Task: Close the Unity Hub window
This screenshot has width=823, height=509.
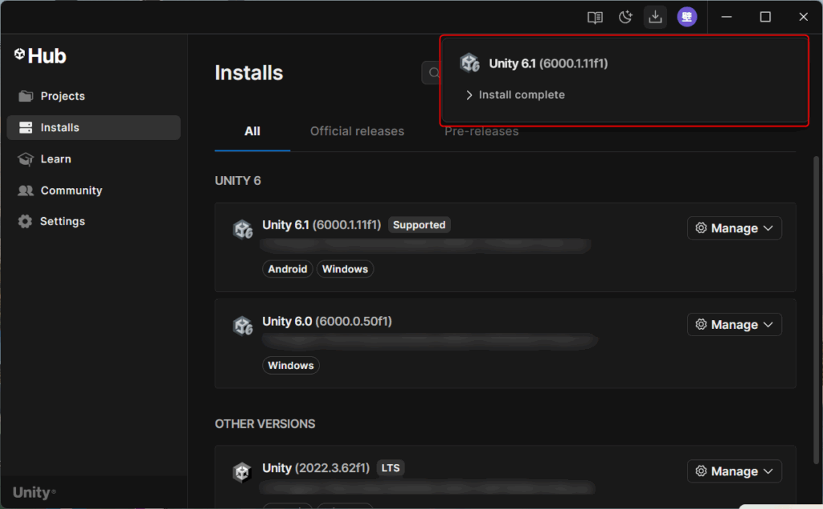Action: pos(803,17)
